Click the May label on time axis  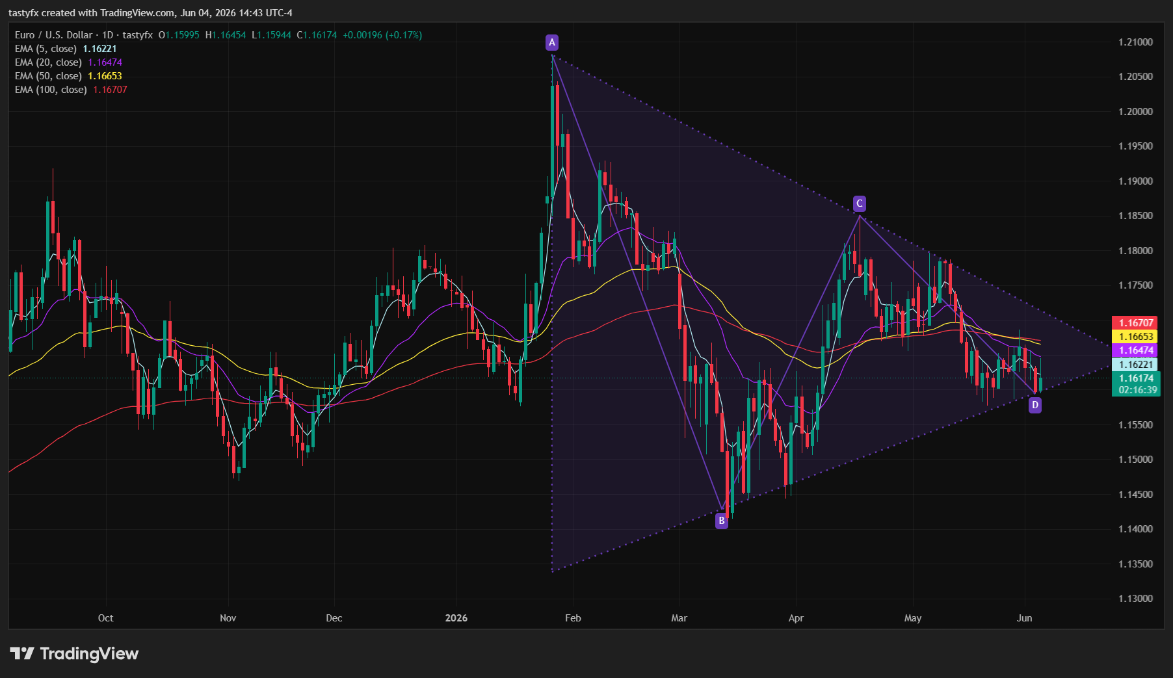click(x=913, y=618)
